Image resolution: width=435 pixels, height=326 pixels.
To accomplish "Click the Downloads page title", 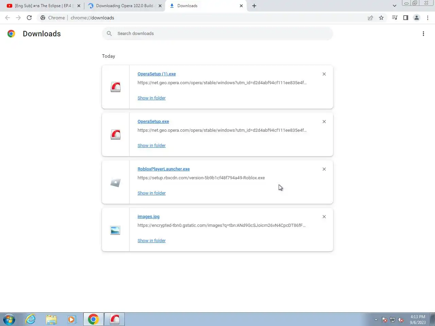I will click(42, 34).
